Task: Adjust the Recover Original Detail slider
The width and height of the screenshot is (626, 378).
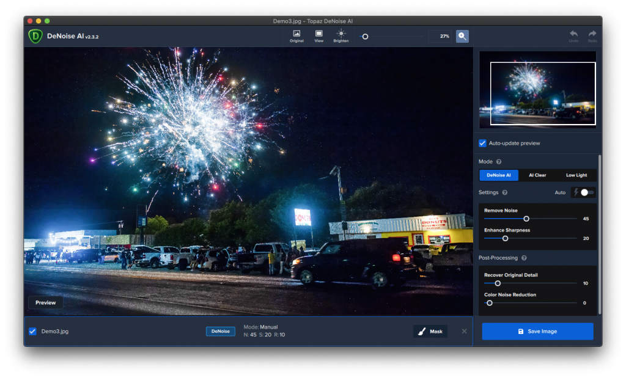Action: [498, 283]
